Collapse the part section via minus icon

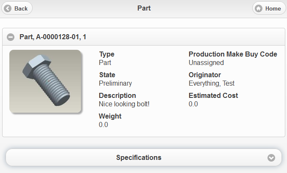(11, 37)
